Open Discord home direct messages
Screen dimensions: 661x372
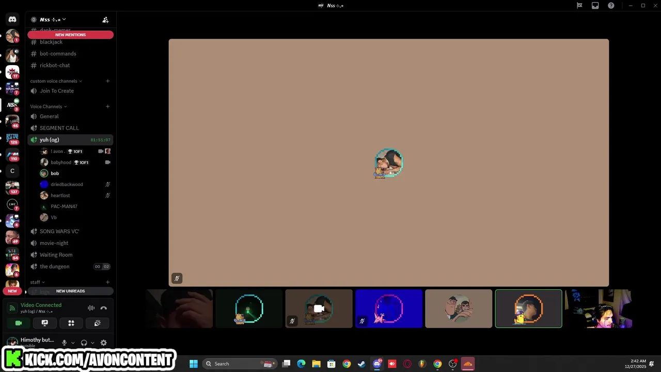[x=12, y=19]
